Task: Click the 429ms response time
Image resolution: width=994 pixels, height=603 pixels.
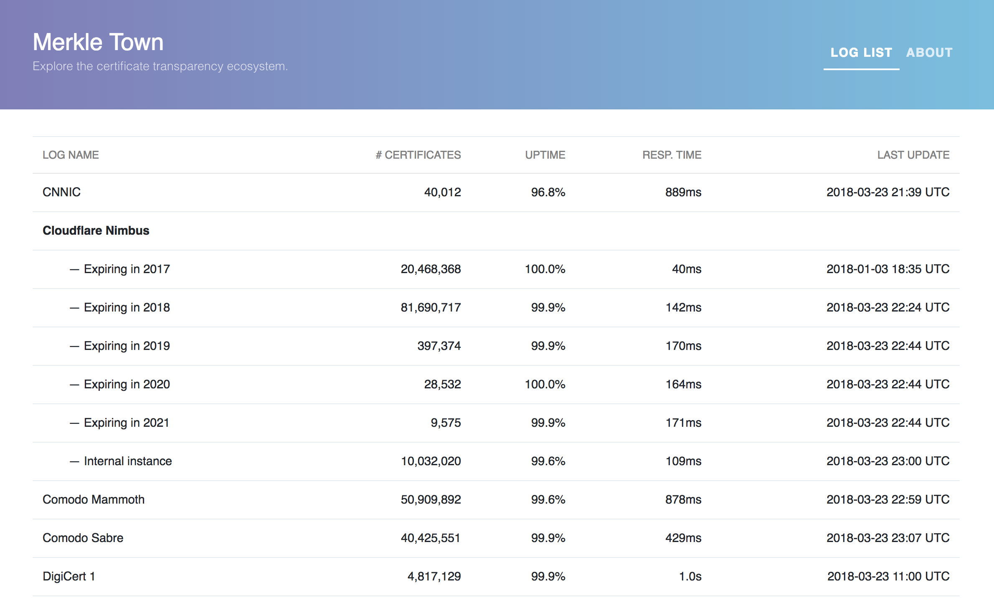Action: click(683, 538)
